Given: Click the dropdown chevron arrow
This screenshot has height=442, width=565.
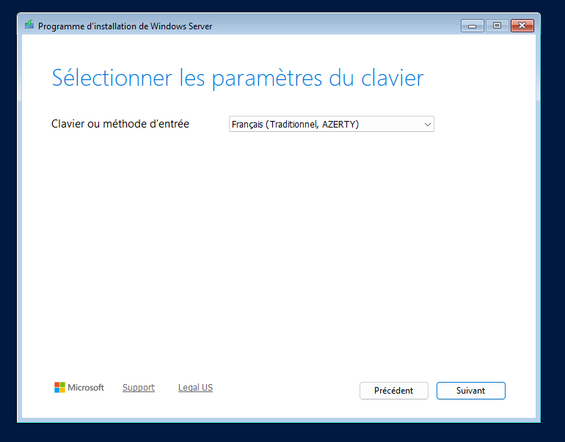Looking at the screenshot, I should coord(427,125).
